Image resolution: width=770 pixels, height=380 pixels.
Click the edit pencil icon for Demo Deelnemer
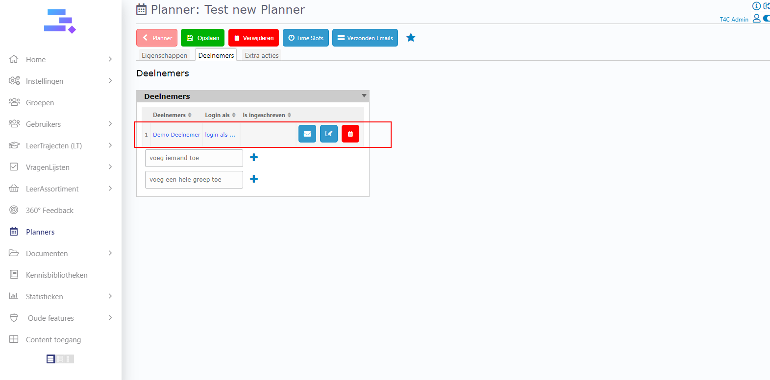(328, 134)
